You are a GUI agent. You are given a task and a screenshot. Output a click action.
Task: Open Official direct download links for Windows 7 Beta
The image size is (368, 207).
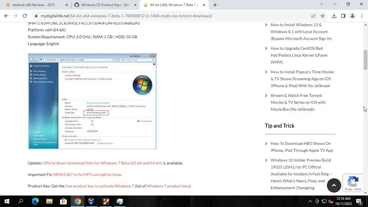click(x=102, y=163)
